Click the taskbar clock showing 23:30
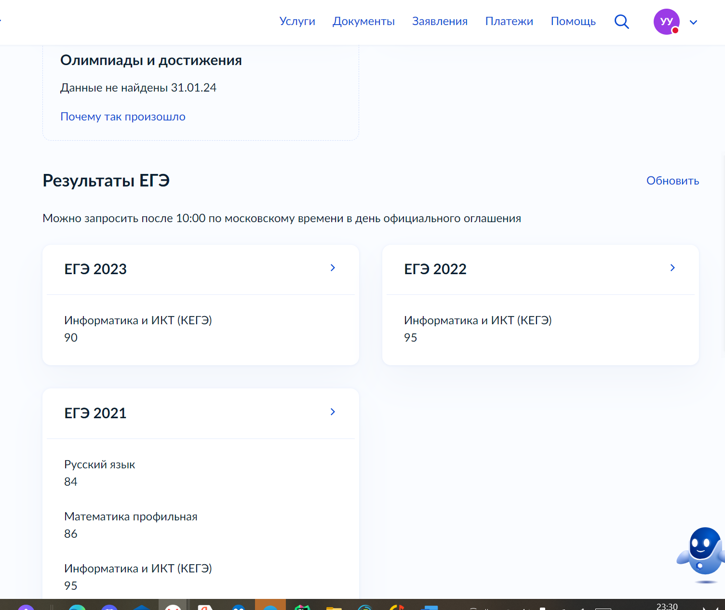 coord(667,606)
